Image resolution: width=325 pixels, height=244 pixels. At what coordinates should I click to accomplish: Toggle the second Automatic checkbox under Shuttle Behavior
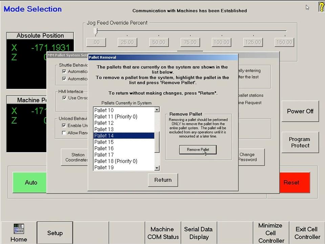click(x=64, y=79)
